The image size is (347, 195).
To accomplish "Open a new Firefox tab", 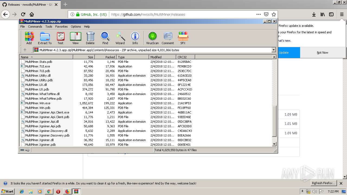I will point(65,4).
